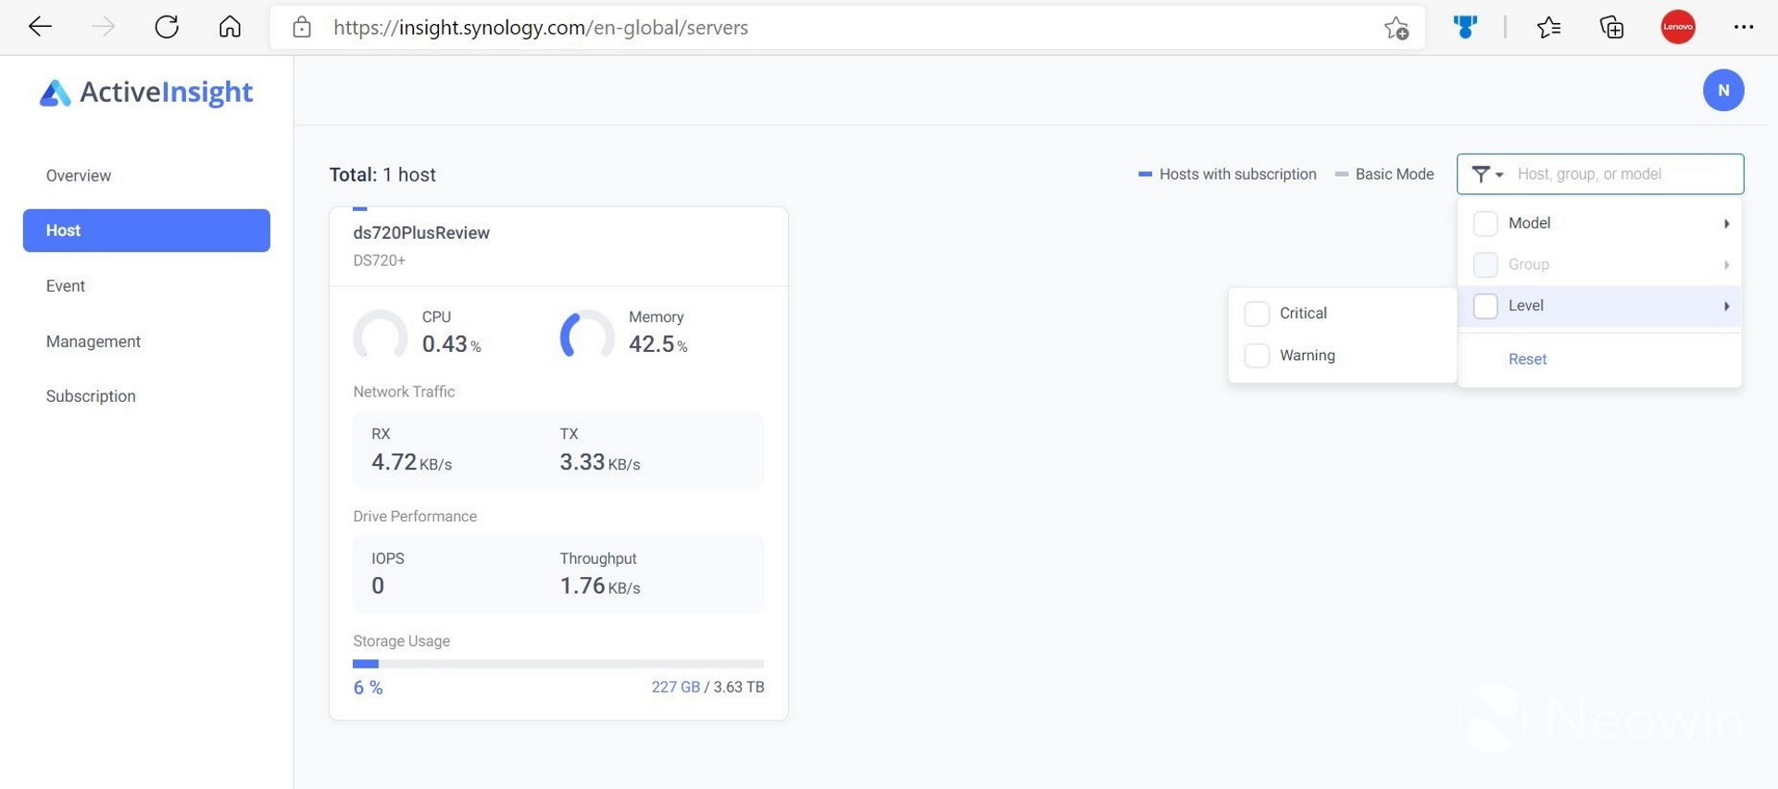
Task: Go back with the browser back arrow
Action: pyautogui.click(x=40, y=27)
